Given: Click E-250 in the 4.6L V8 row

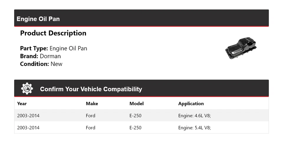Looking at the screenshot, I should 135,116.
